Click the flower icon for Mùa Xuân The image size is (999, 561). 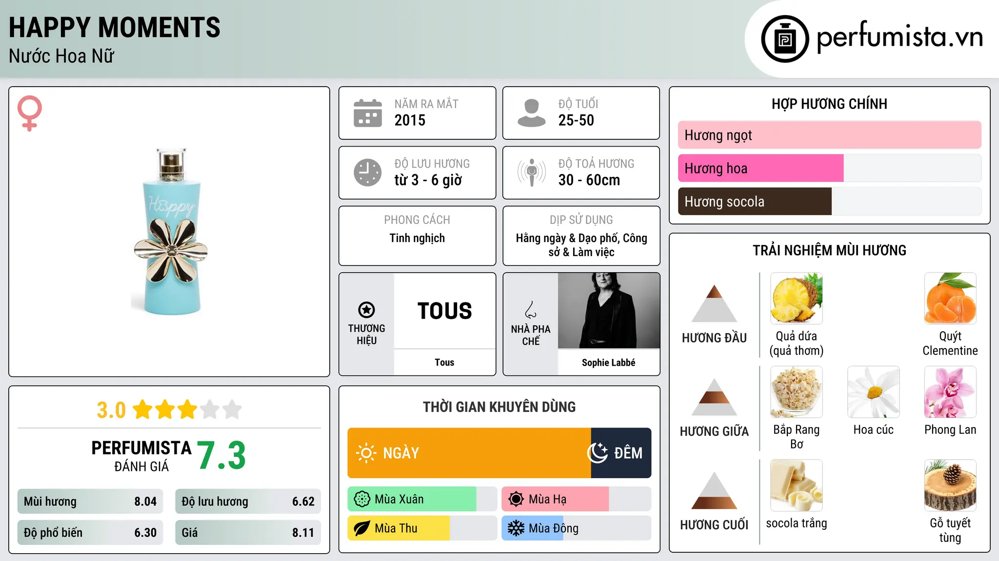[362, 499]
